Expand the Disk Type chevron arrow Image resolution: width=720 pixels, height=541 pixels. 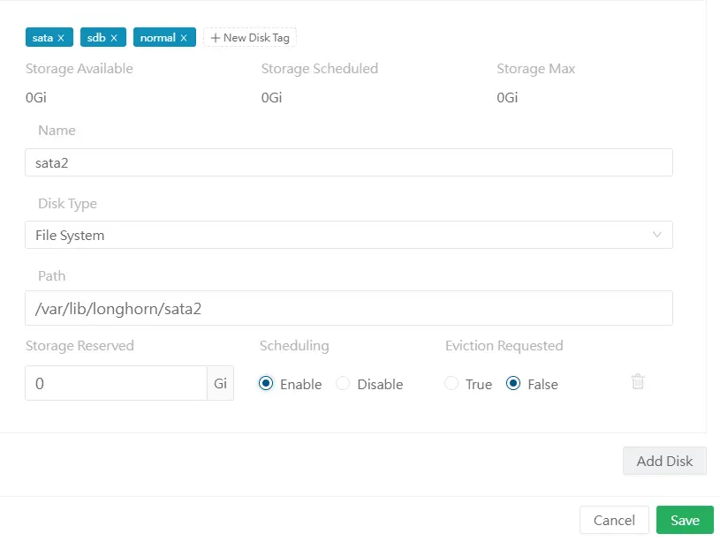[656, 235]
